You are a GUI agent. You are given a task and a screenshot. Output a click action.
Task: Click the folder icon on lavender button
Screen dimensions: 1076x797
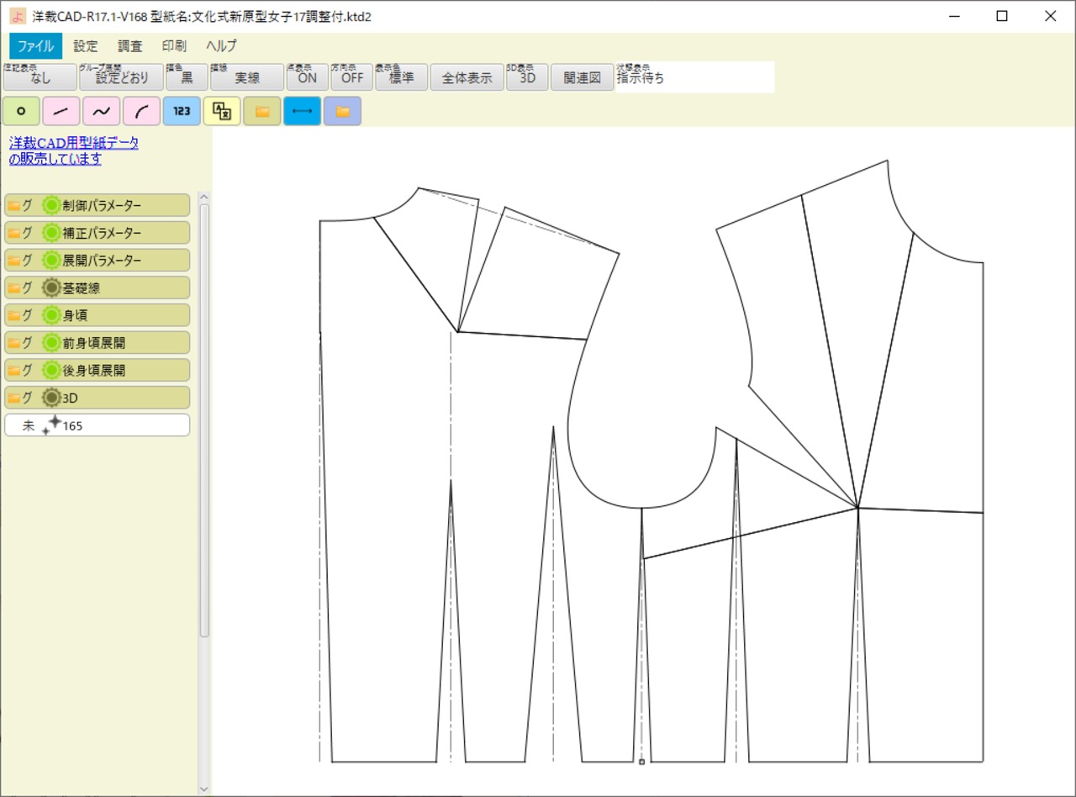pos(342,111)
